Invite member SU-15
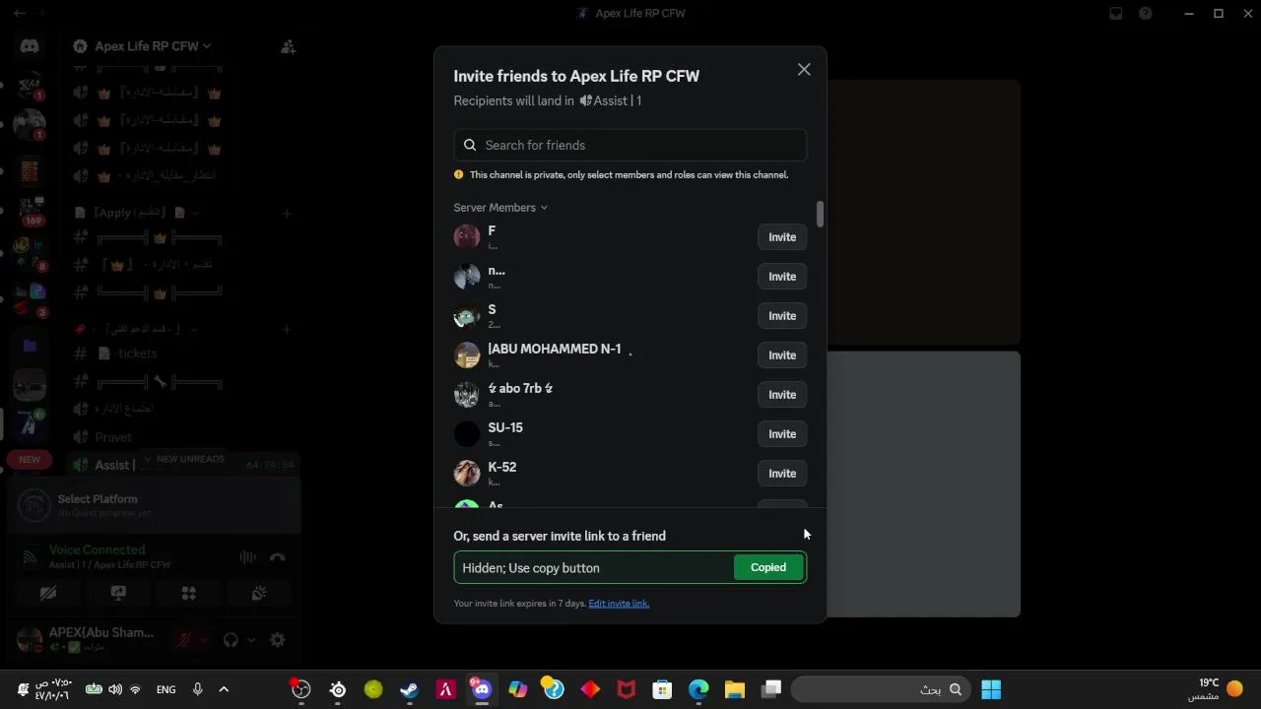Image resolution: width=1261 pixels, height=709 pixels. coord(782,434)
